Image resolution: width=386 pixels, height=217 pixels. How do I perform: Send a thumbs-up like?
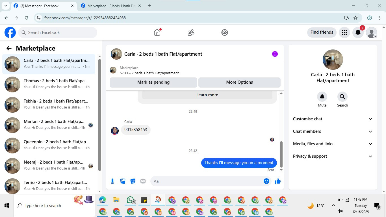tap(278, 181)
